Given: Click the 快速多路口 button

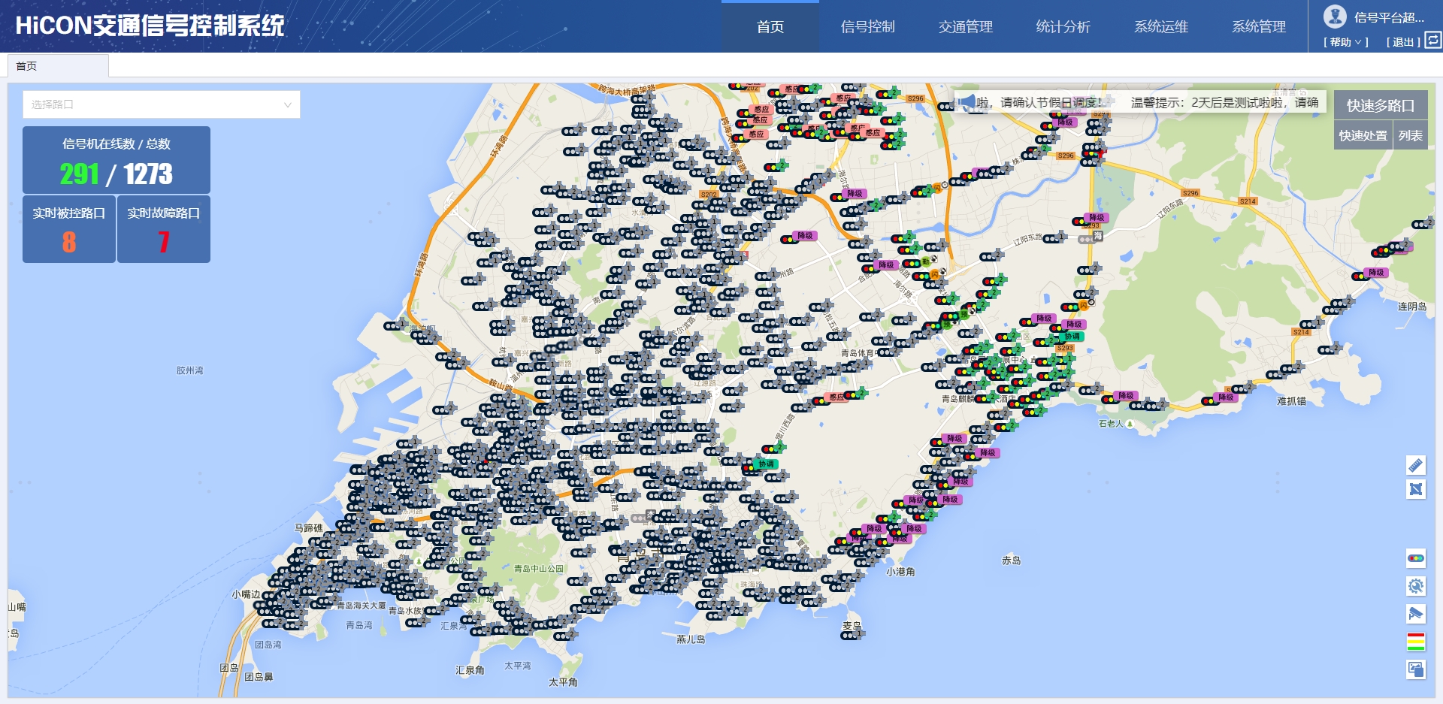Looking at the screenshot, I should 1381,105.
